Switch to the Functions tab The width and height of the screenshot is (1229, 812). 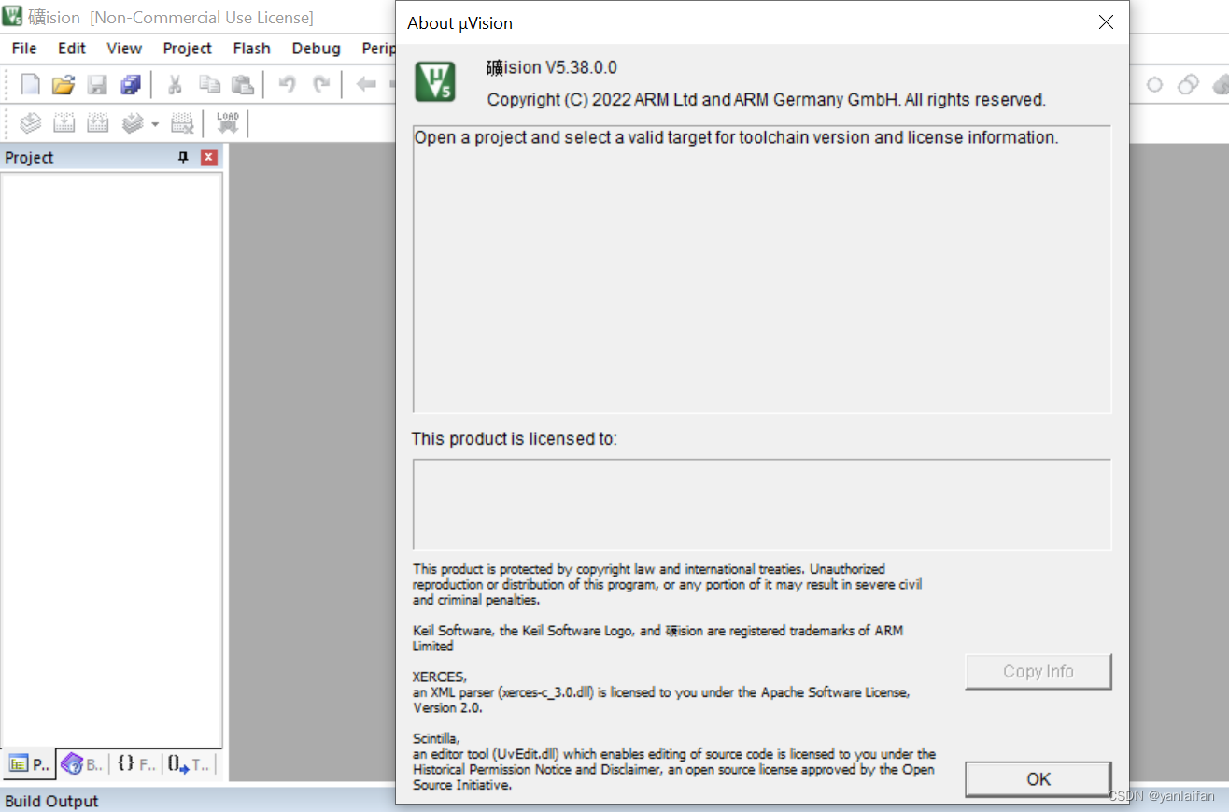coord(136,764)
